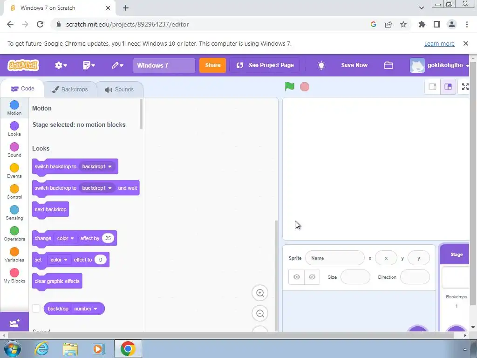Open the File menu icon
Screen dimensions: 477x358
pos(89,65)
